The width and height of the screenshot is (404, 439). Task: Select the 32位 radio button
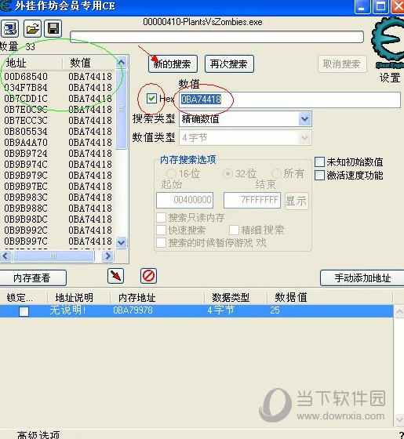[227, 173]
